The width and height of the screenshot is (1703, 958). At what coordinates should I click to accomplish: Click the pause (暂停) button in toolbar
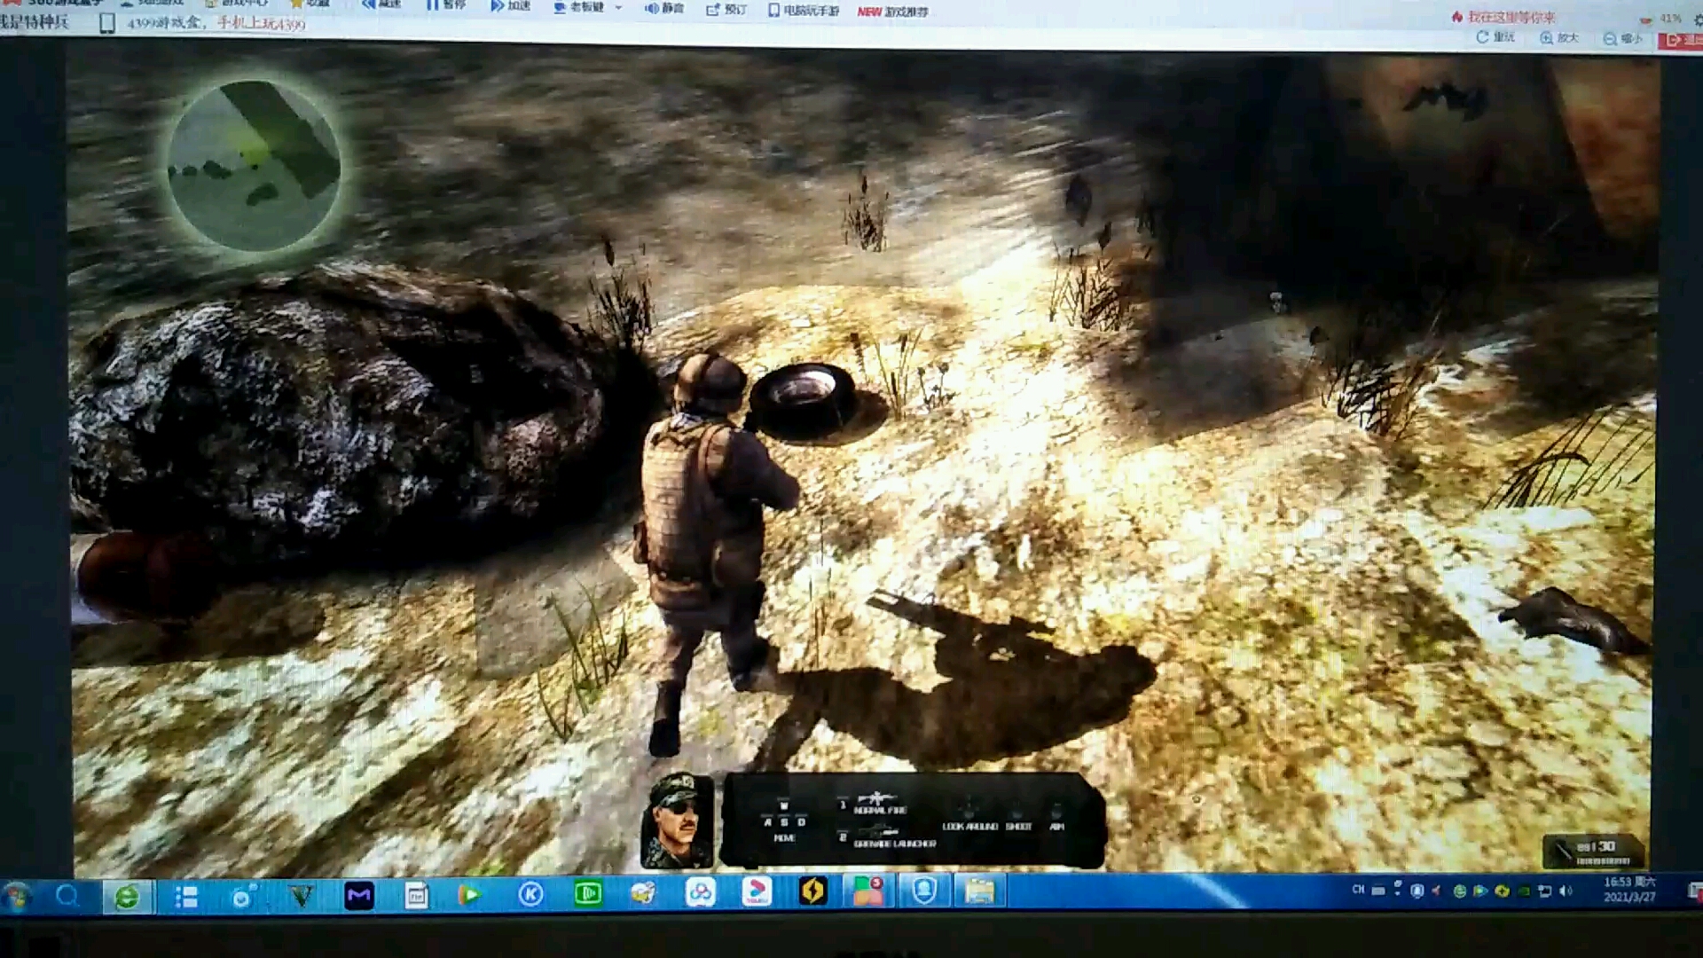(445, 5)
